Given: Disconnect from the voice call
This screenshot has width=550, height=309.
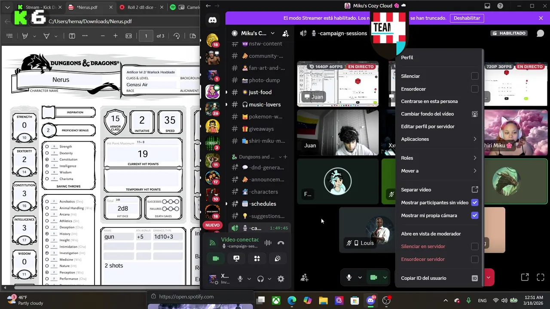Looking at the screenshot, I should click(x=281, y=243).
